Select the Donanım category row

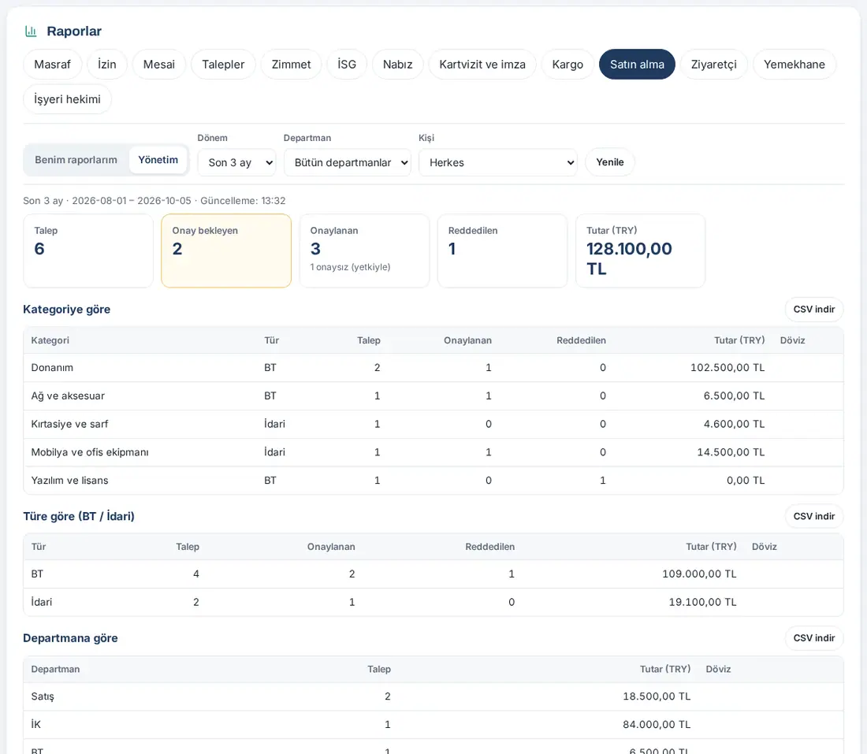tap(433, 368)
